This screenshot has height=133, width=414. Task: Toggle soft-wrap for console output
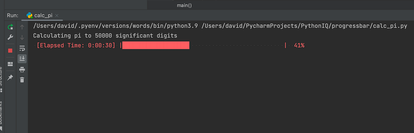click(x=22, y=48)
